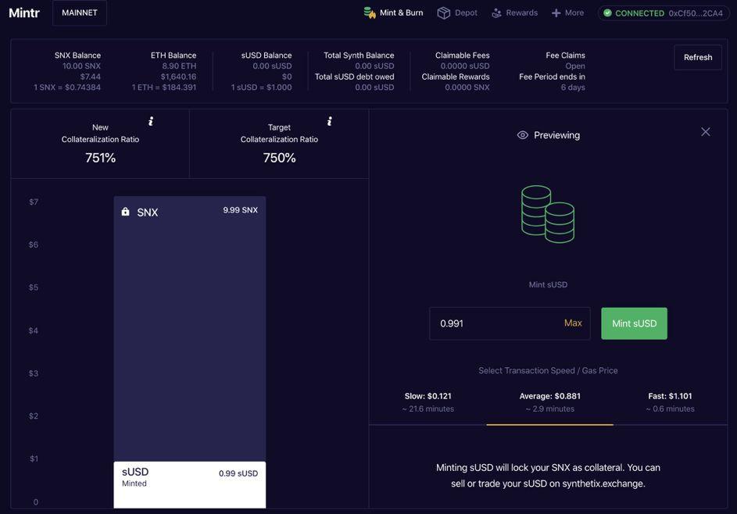The height and width of the screenshot is (514, 737).
Task: Click the Previewing eye icon
Action: tap(522, 135)
